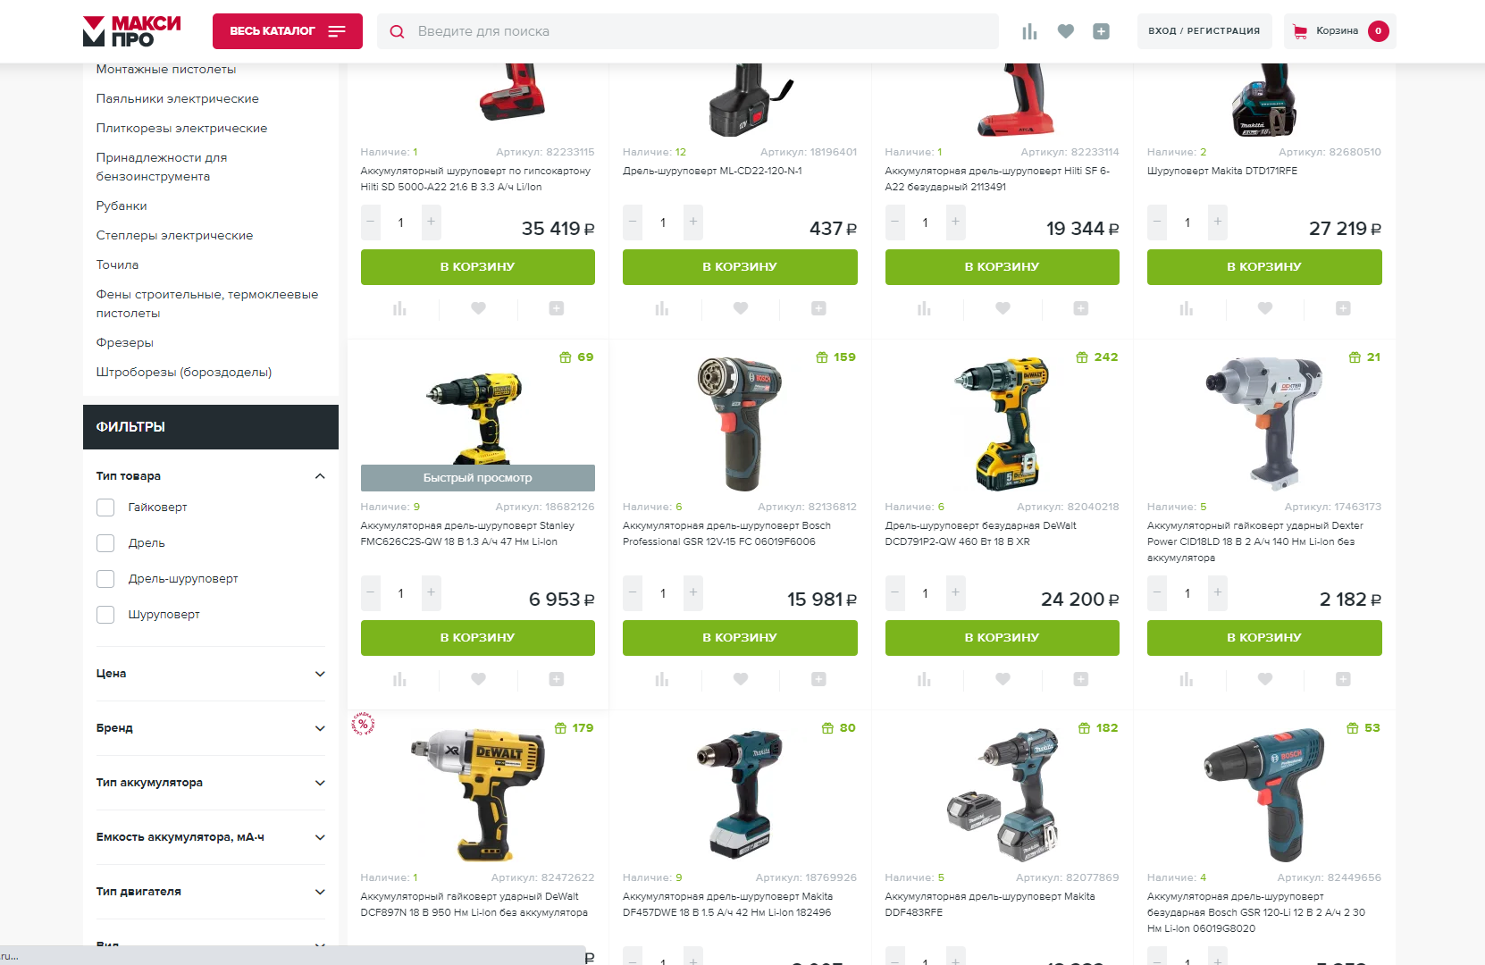Expand the Тип двигателя filter
Image resolution: width=1485 pixels, height=965 pixels.
coord(320,892)
